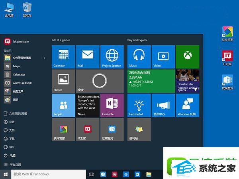Open the Calendar tile

(63, 57)
